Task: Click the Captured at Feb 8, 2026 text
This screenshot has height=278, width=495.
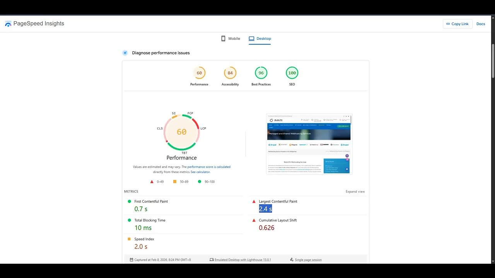Action: click(162, 260)
